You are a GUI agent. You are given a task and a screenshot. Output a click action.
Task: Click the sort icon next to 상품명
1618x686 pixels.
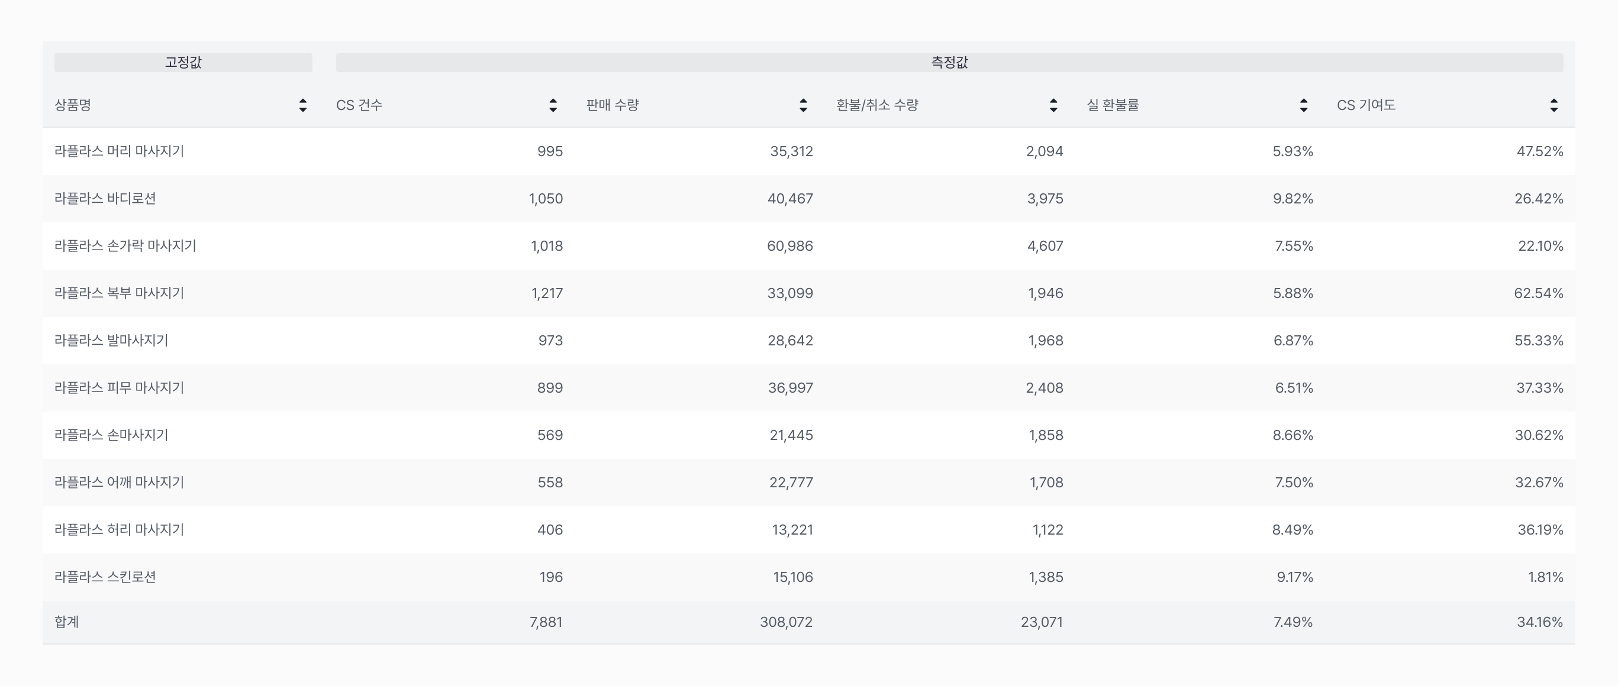pos(304,106)
